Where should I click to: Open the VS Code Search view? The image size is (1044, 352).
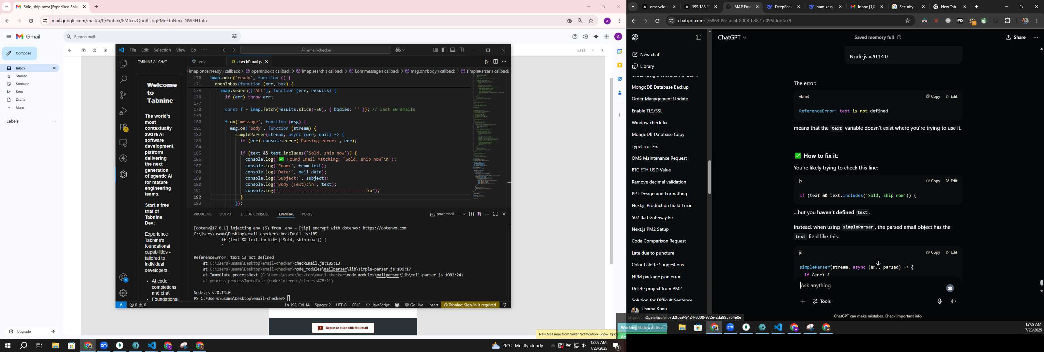123,80
